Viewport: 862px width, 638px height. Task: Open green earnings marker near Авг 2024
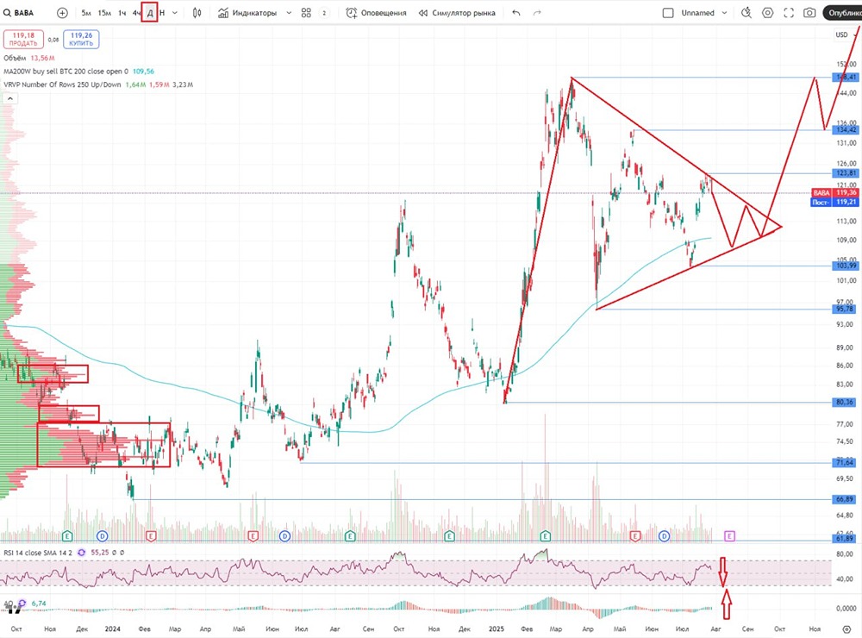(x=350, y=535)
